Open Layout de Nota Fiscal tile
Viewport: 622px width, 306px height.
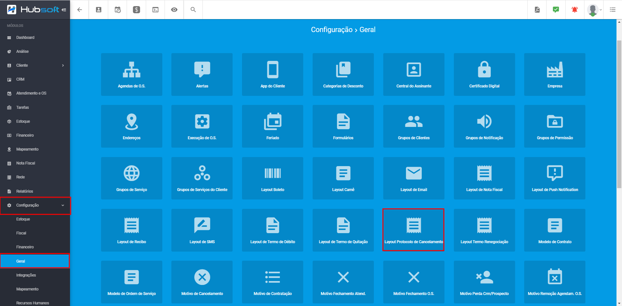(484, 178)
